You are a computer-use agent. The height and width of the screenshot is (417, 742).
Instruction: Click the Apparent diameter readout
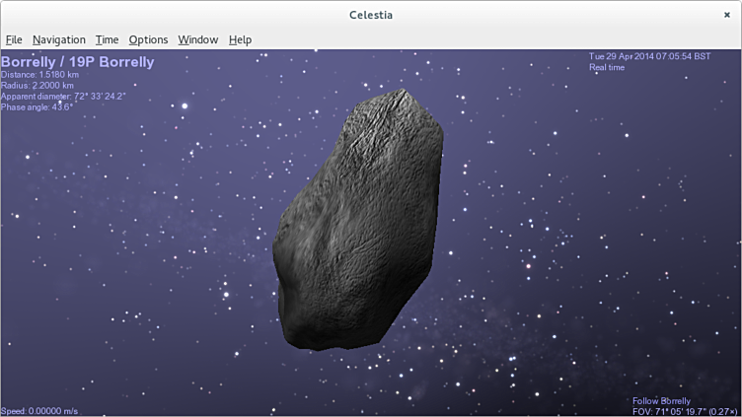[62, 97]
